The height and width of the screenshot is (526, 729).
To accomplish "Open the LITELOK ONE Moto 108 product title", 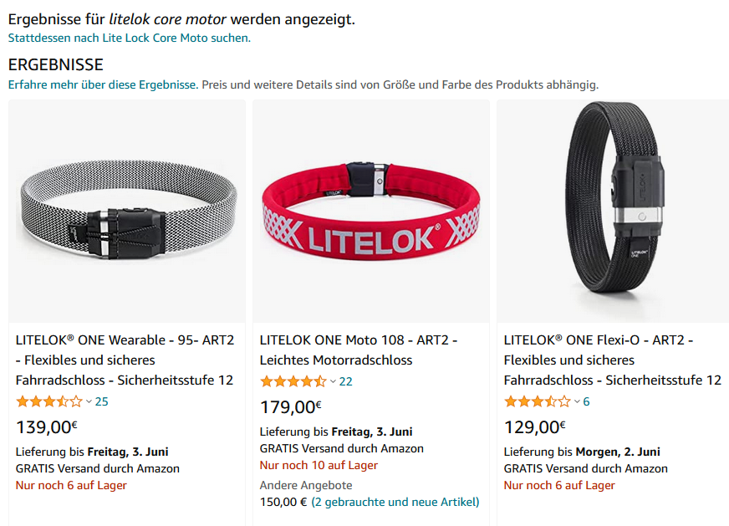I will [x=359, y=350].
